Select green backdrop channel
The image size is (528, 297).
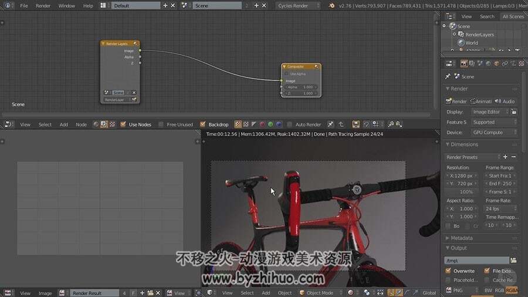(x=270, y=124)
